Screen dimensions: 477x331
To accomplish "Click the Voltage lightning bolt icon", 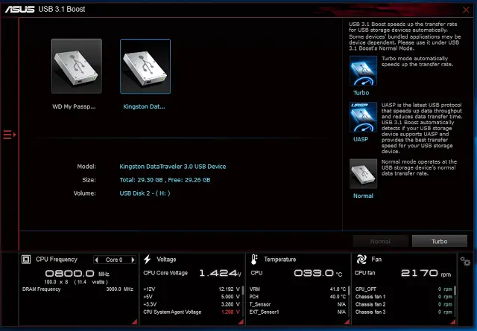I will (148, 260).
